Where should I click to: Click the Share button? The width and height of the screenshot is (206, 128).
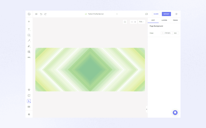click(x=156, y=14)
